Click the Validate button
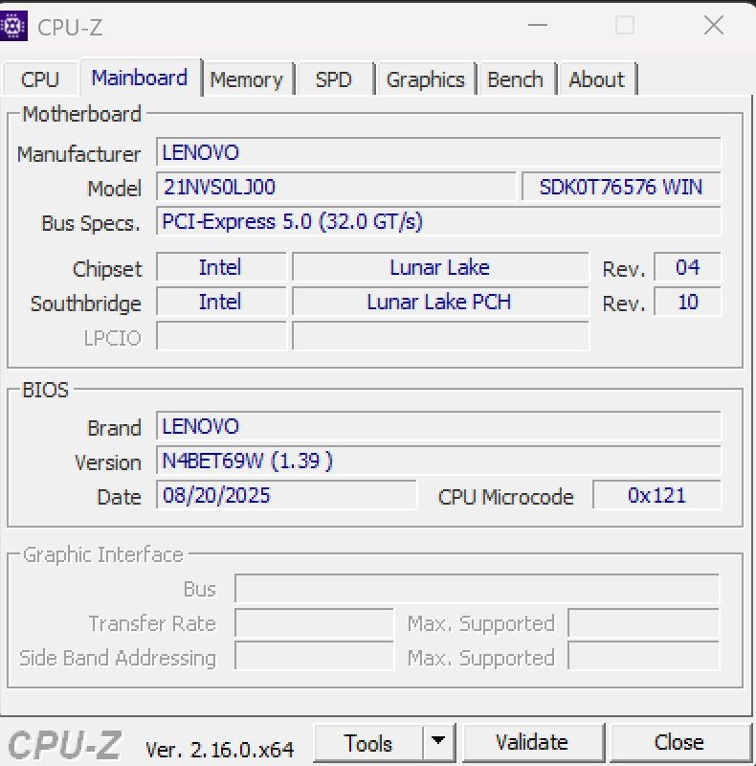This screenshot has width=756, height=766. [532, 742]
